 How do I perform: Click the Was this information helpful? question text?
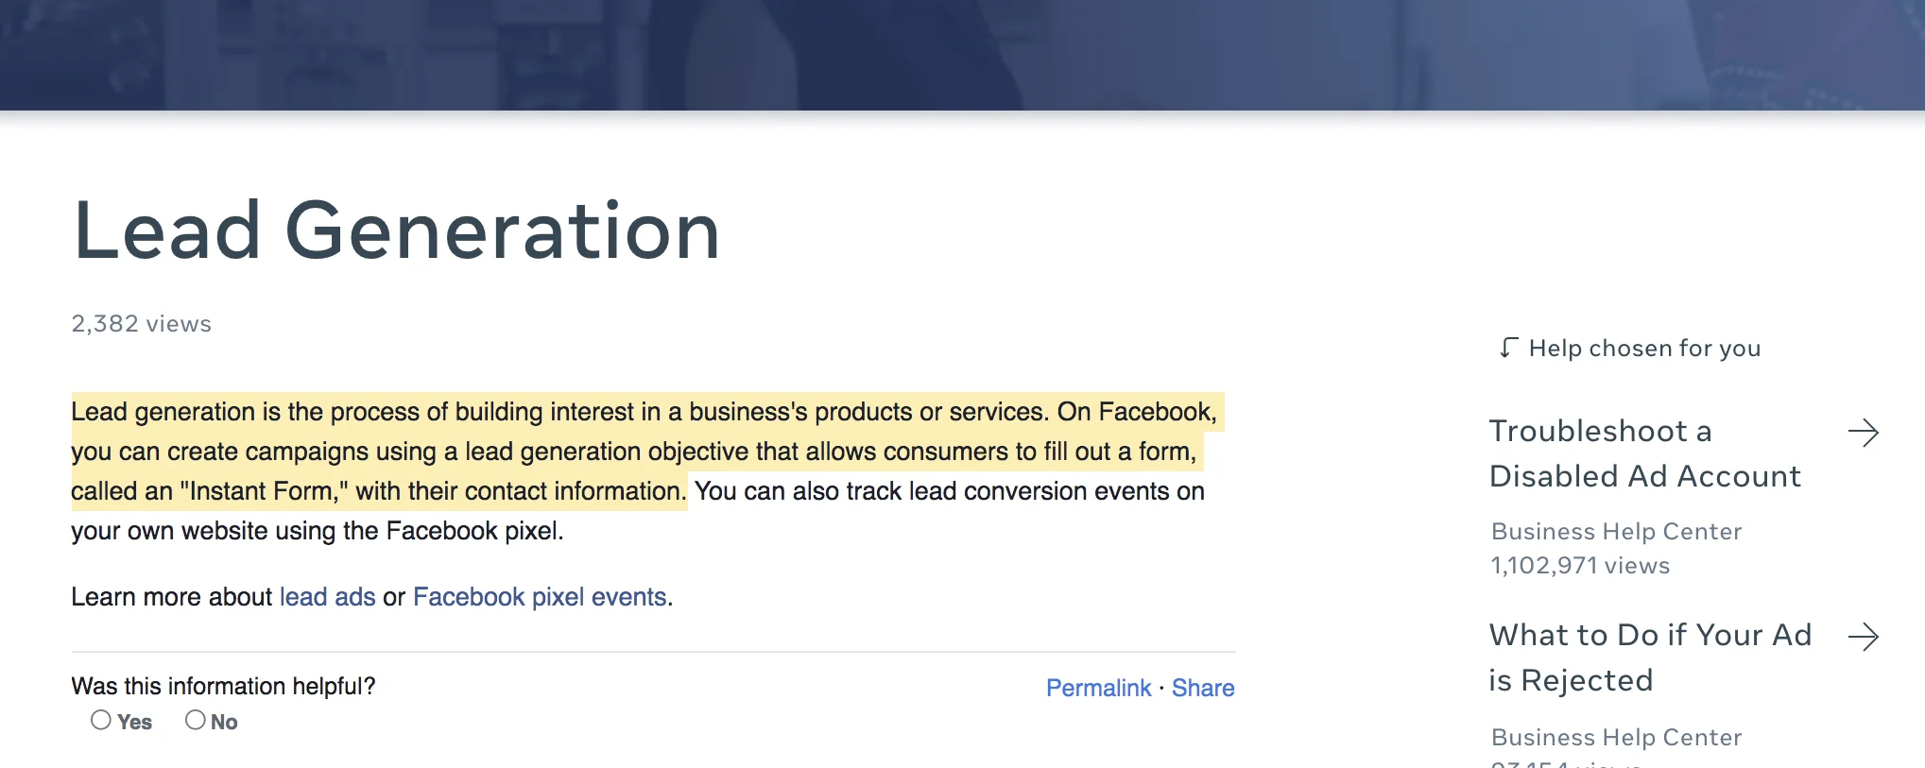coord(223,686)
